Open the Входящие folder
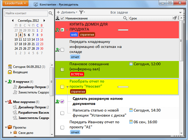The height and width of the screenshot is (140, 188). (20, 72)
